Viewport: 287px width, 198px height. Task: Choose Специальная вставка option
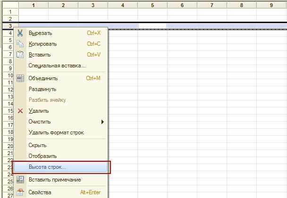click(x=57, y=66)
